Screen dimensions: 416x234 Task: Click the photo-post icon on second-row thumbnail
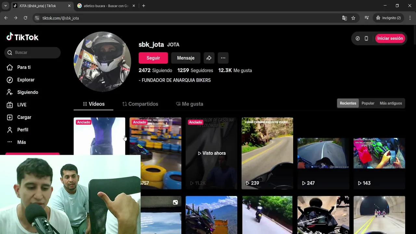(175, 202)
